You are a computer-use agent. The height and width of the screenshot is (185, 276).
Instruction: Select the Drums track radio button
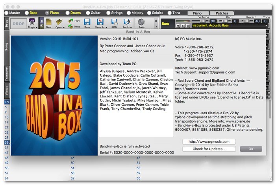click(67, 13)
